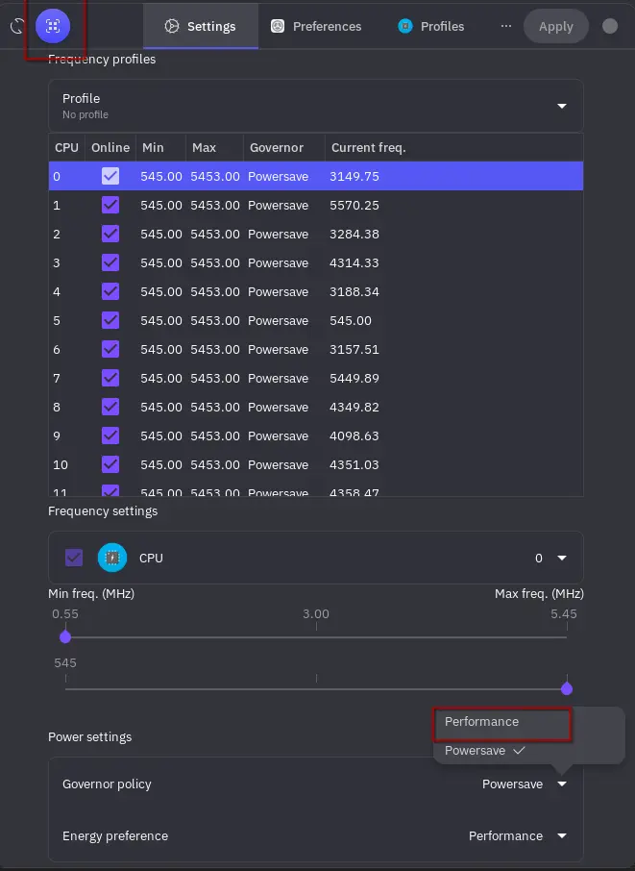The image size is (635, 871).
Task: Click current frequency value 545.00 in CPU 5 row
Action: [351, 320]
